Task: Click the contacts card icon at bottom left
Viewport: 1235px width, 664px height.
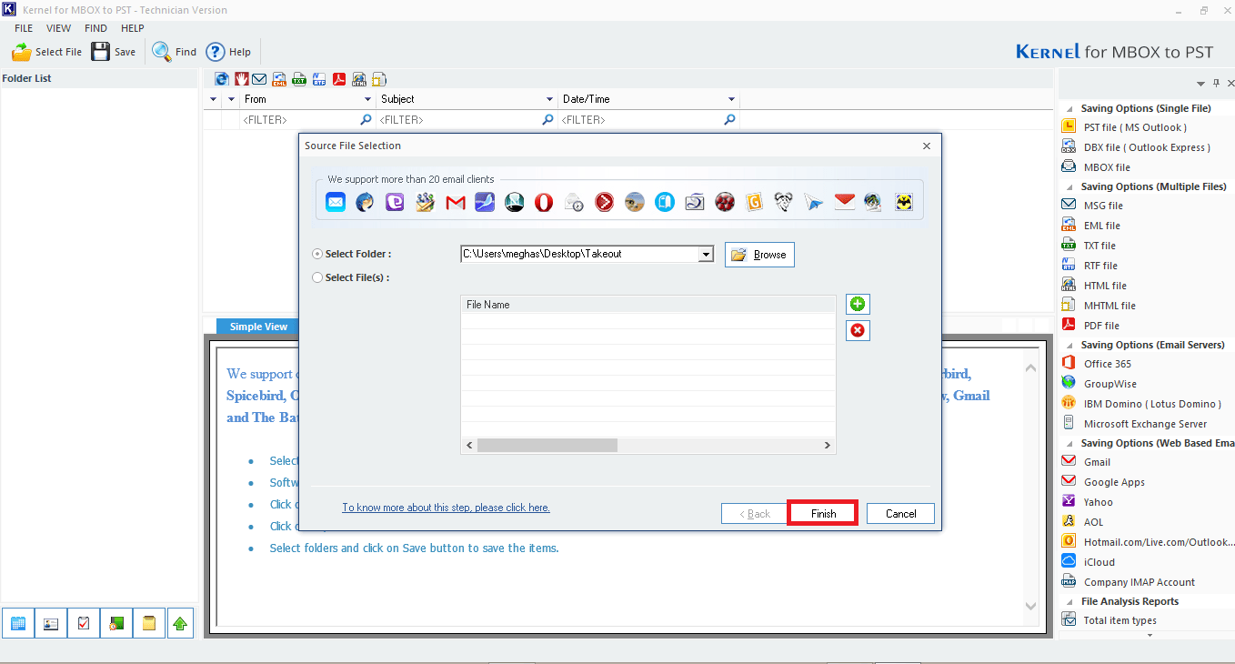Action: point(51,623)
